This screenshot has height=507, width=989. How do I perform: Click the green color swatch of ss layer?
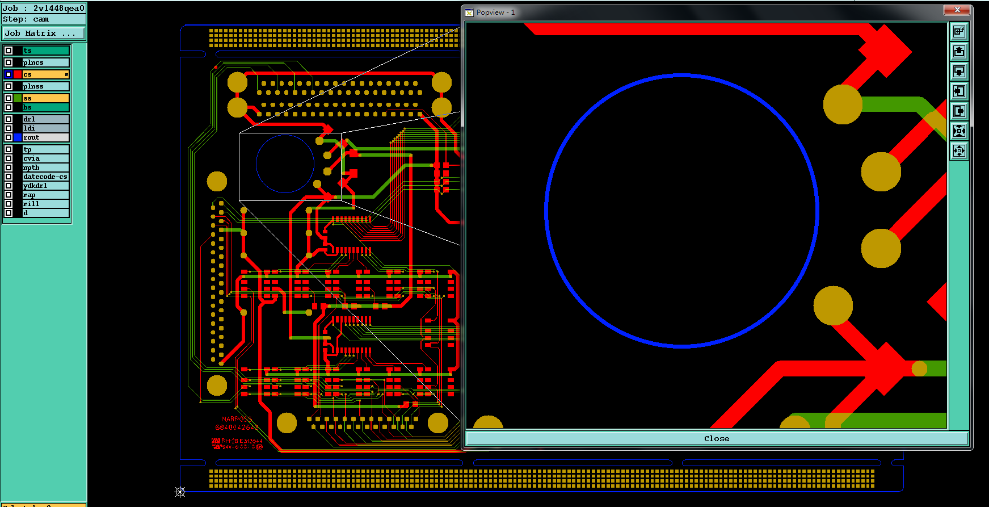tap(18, 98)
